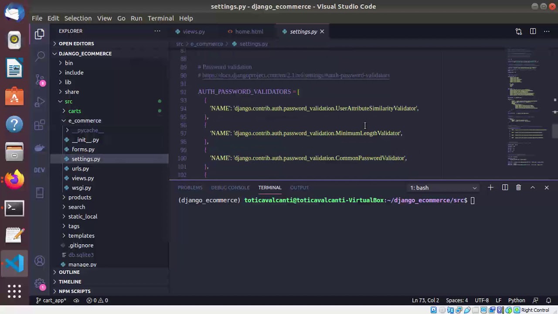The height and width of the screenshot is (314, 558).
Task: Launch Thunderbird from the dock
Action: point(14,12)
